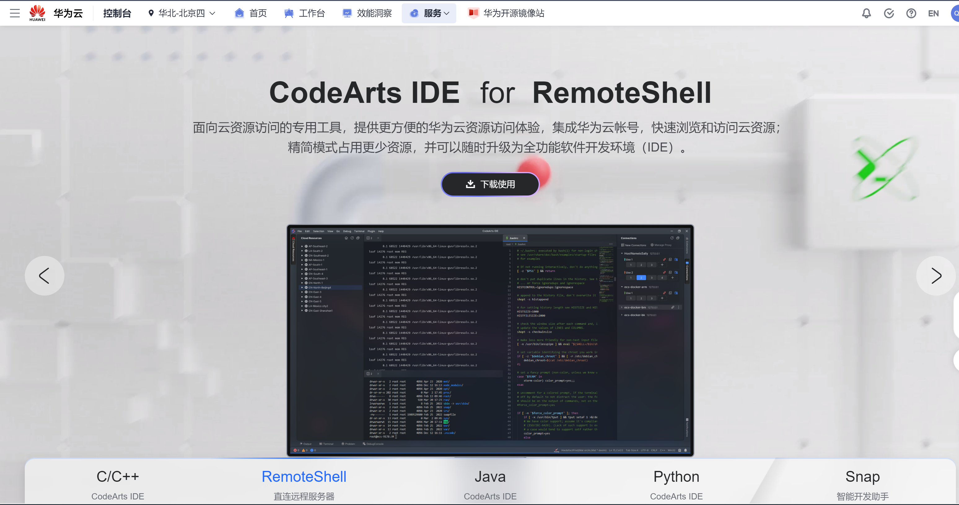Click the Huawei logo
The height and width of the screenshot is (505, 959).
pos(37,13)
